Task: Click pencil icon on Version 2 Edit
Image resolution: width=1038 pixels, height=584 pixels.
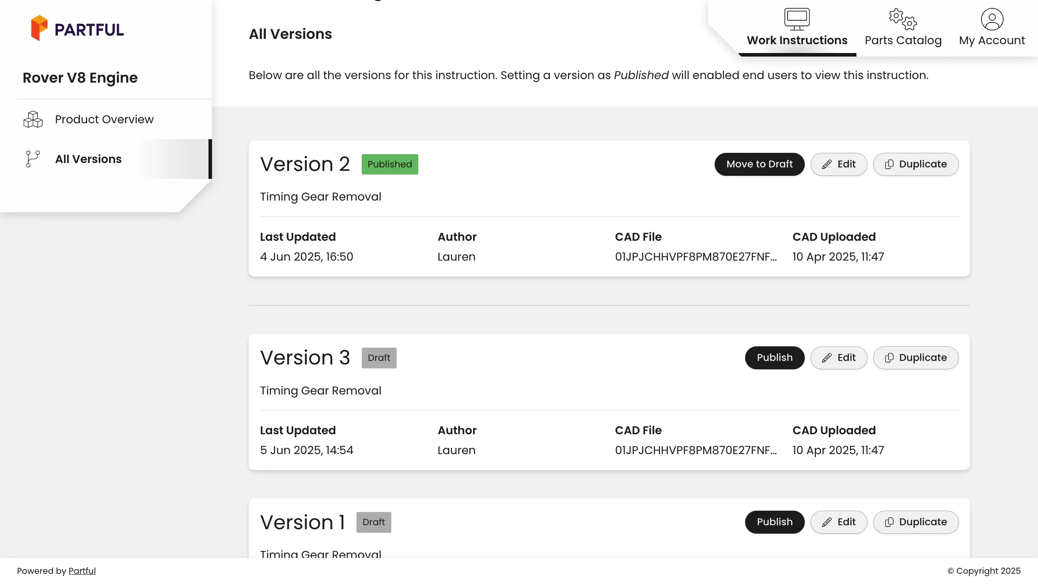Action: tap(826, 164)
